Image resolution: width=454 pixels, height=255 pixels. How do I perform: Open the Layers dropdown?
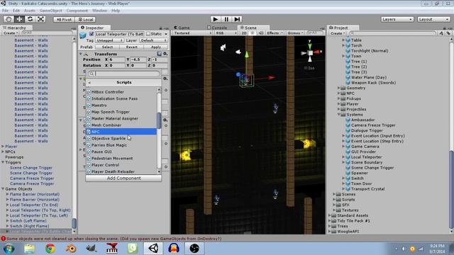(397, 19)
